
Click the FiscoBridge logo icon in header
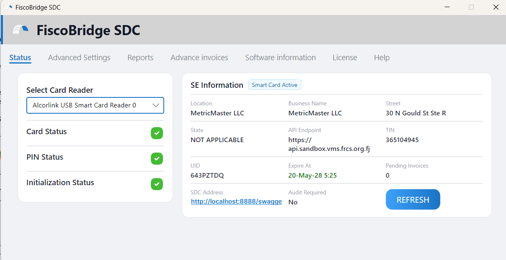(20, 29)
